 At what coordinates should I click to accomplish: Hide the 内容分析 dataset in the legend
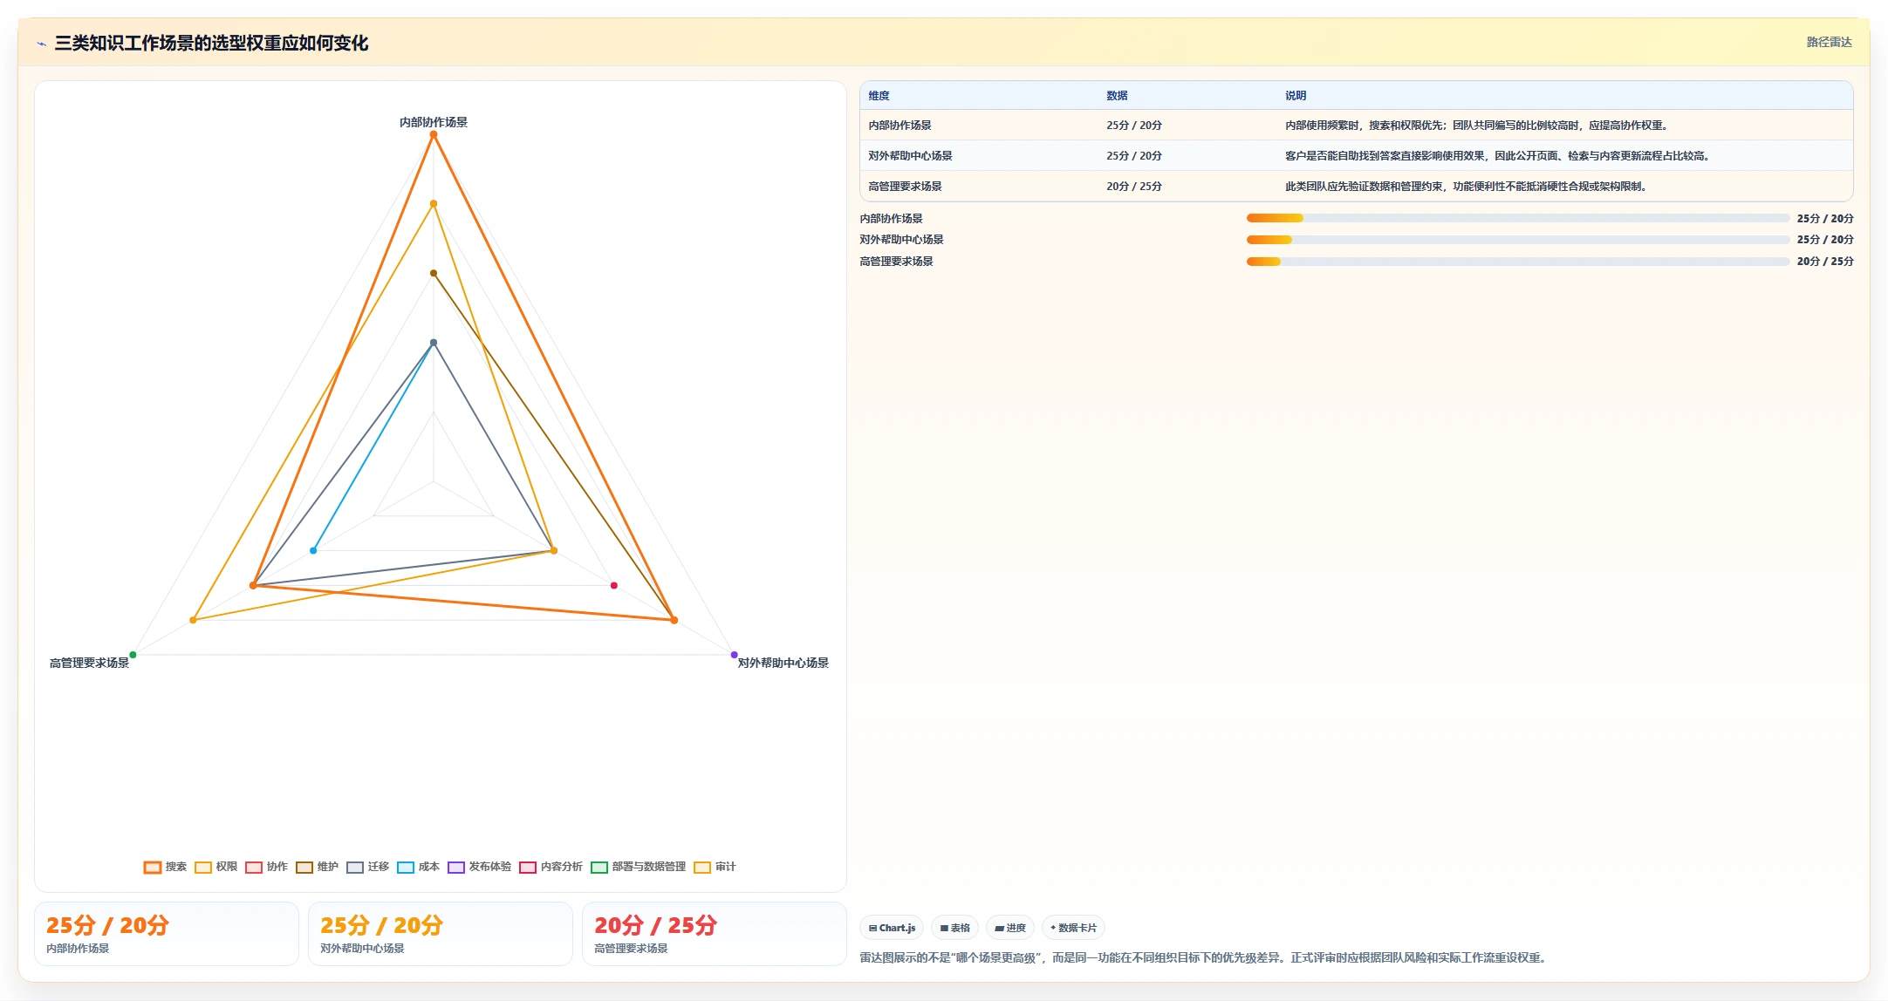click(551, 867)
